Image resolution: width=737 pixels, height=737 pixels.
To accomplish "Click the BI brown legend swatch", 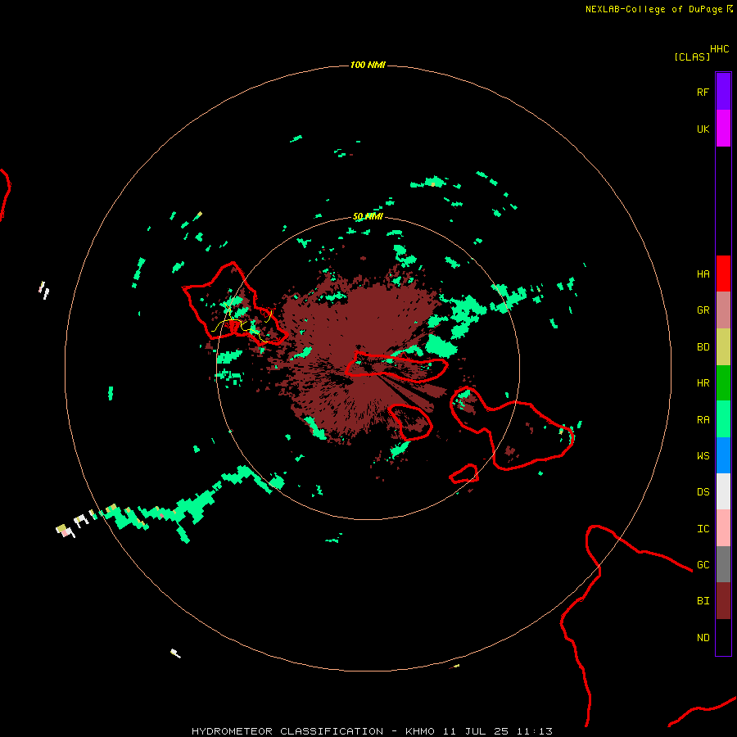I will [723, 601].
